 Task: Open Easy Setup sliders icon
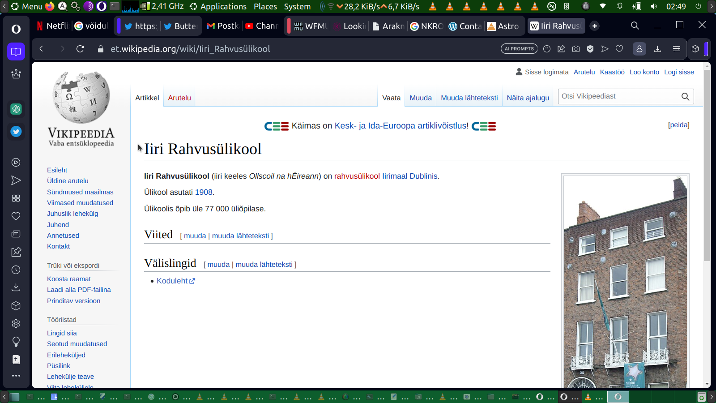coord(677,49)
